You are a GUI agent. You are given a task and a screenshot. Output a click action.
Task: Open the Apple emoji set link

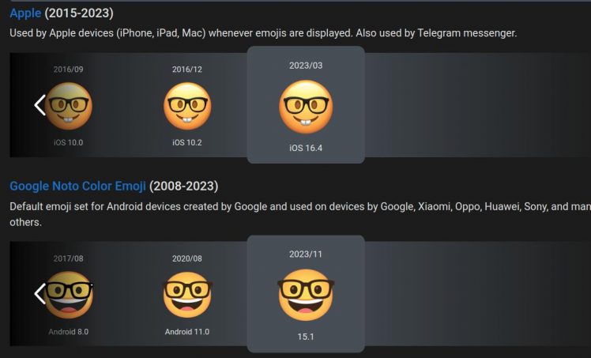25,13
